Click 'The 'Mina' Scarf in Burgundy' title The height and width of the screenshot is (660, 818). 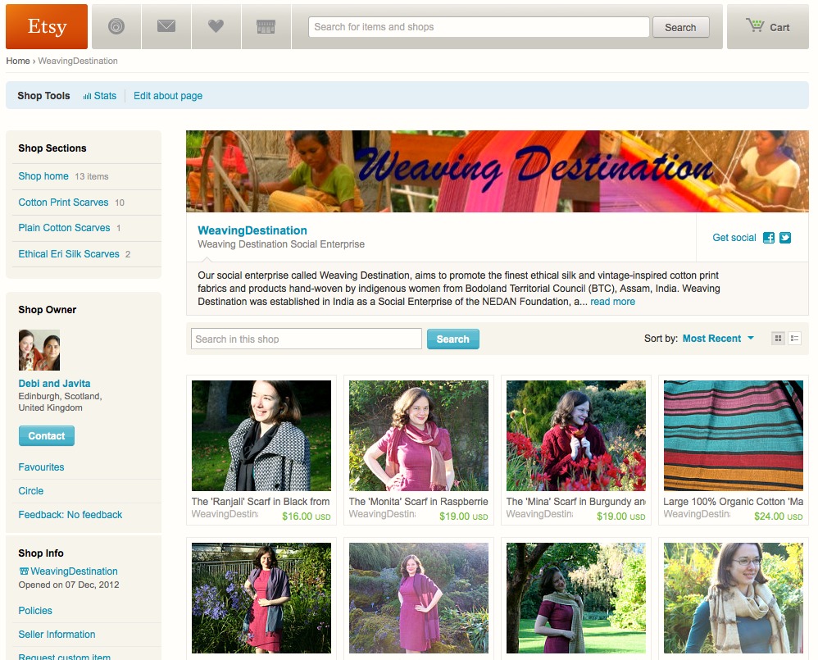pyautogui.click(x=576, y=502)
